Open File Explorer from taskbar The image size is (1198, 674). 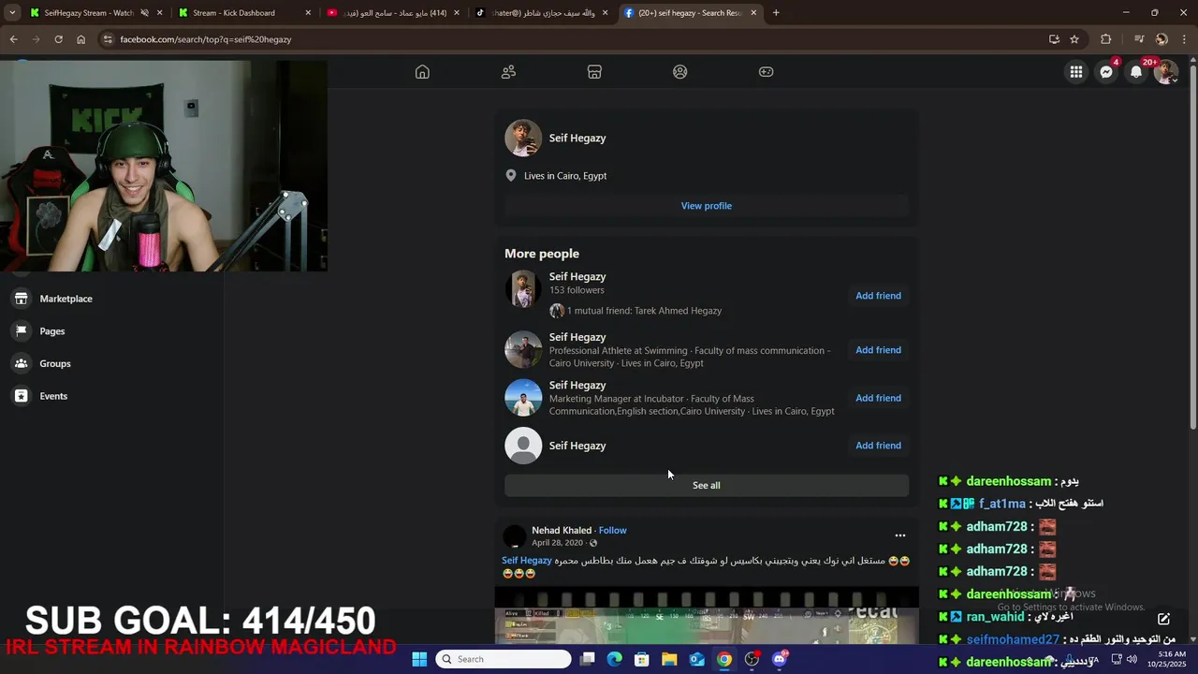pos(669,659)
